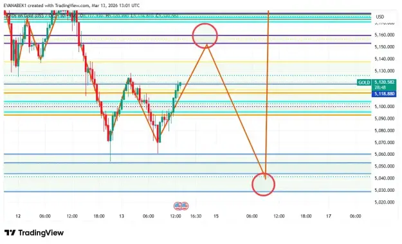Click the 5,130.000 price axis label
Screen dimensions: 402x244
pos(384,71)
